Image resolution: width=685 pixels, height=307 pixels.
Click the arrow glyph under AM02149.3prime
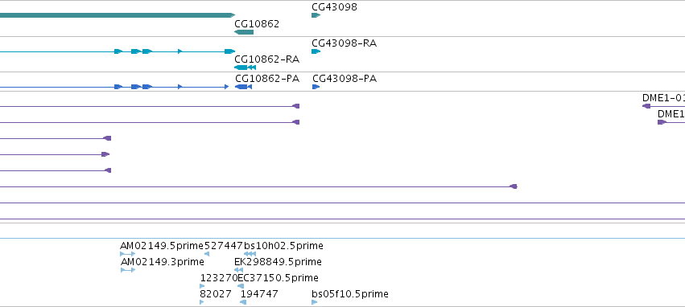point(128,270)
